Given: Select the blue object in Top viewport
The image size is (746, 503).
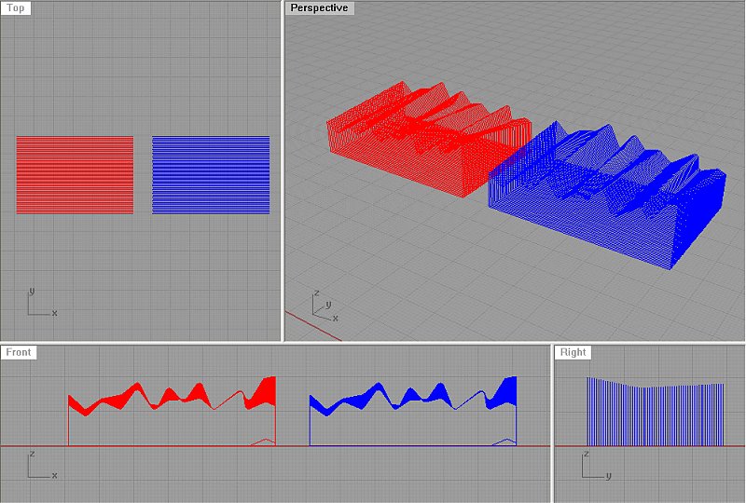Looking at the screenshot, I should point(211,175).
